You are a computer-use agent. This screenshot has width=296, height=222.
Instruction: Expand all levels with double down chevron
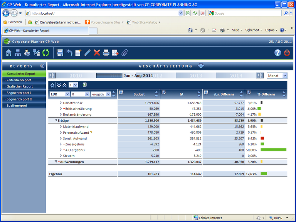point(59,85)
